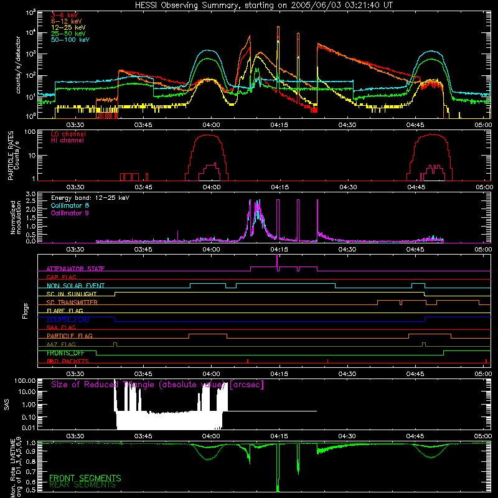This screenshot has height=498, width=498.
Task: Click the Flags axis label
Action: [25, 311]
